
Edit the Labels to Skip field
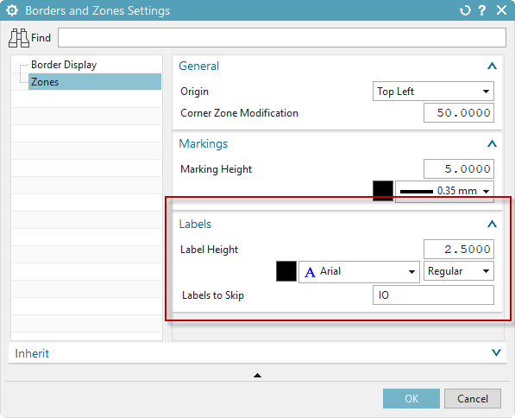pyautogui.click(x=433, y=295)
